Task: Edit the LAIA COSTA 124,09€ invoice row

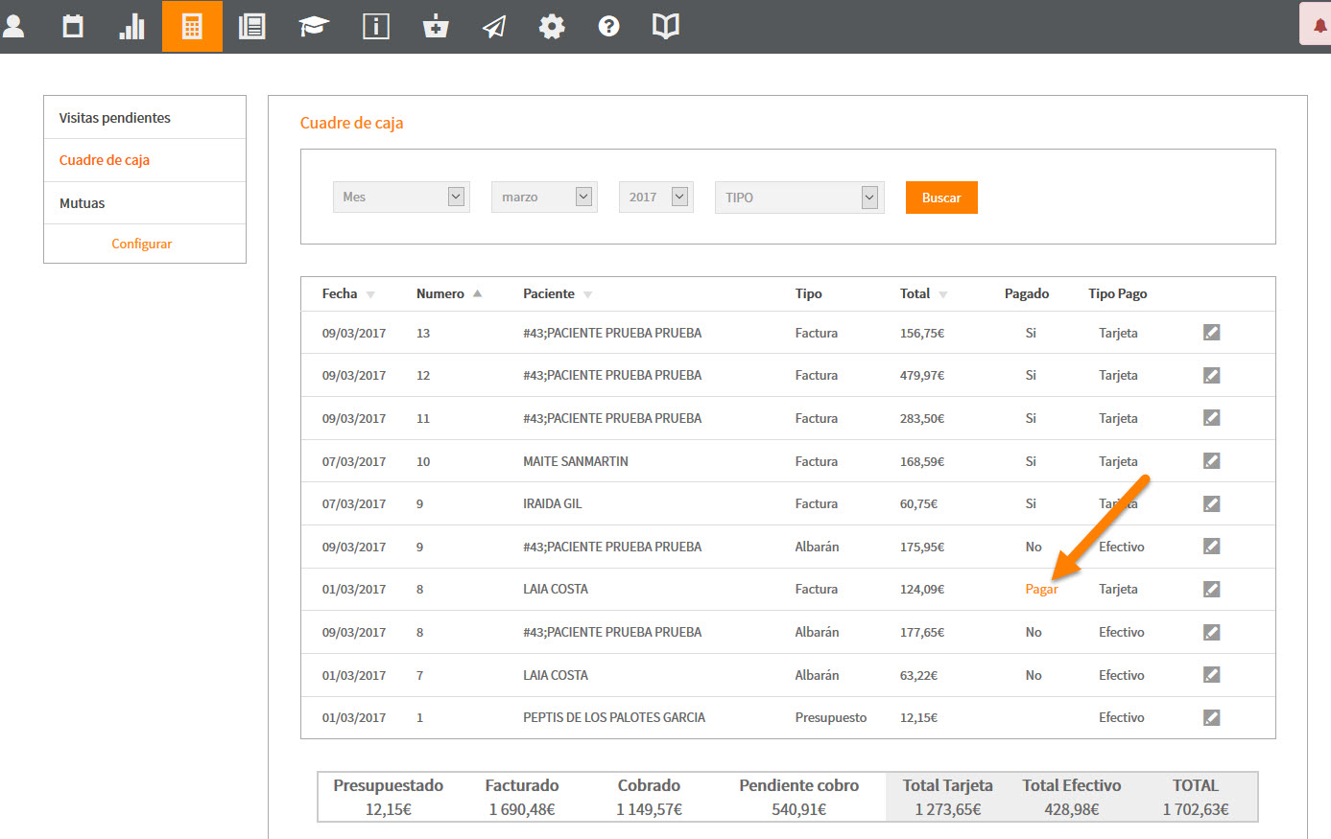Action: tap(1212, 589)
